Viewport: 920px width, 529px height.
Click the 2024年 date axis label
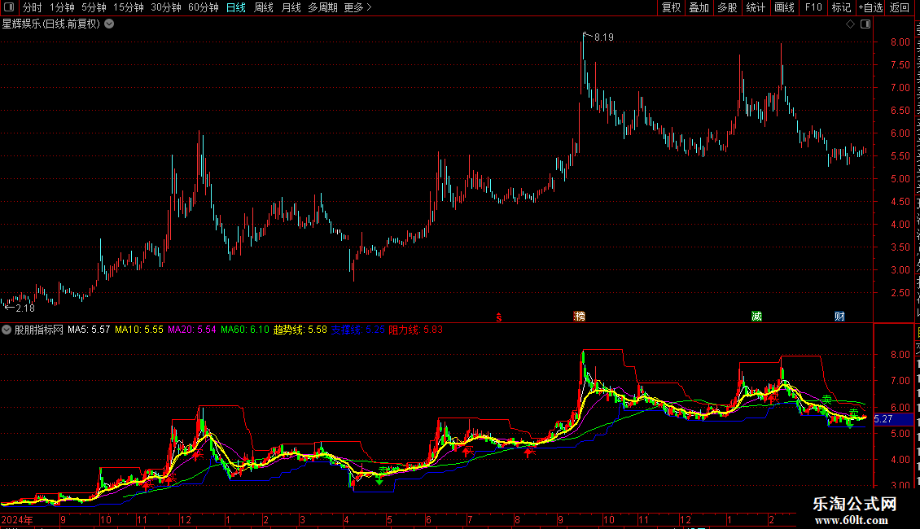[x=17, y=519]
